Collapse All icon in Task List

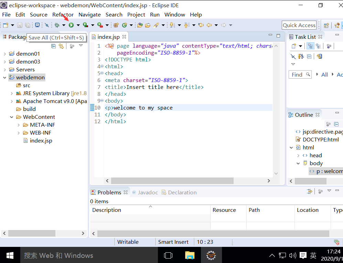coord(309,57)
